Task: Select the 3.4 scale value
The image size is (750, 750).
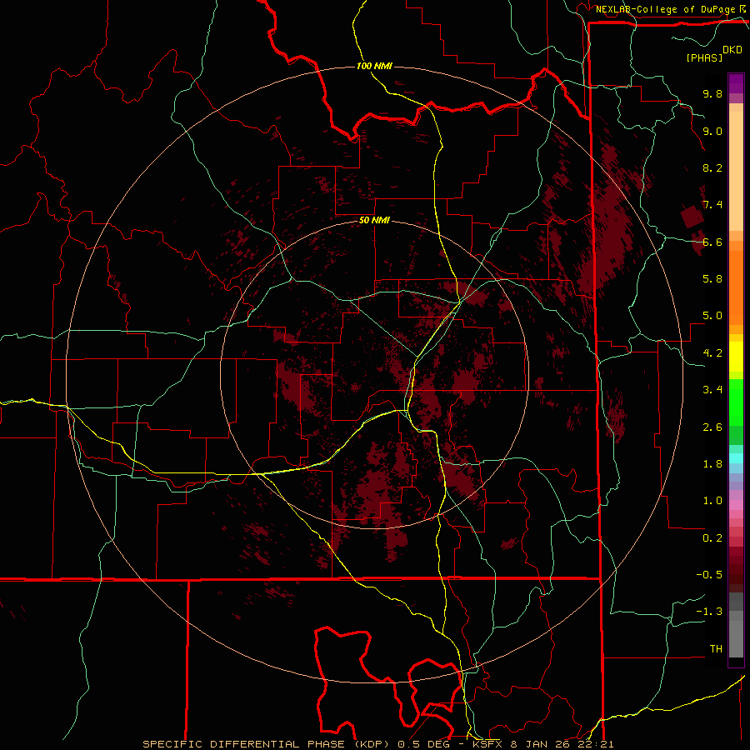Action: pos(712,390)
